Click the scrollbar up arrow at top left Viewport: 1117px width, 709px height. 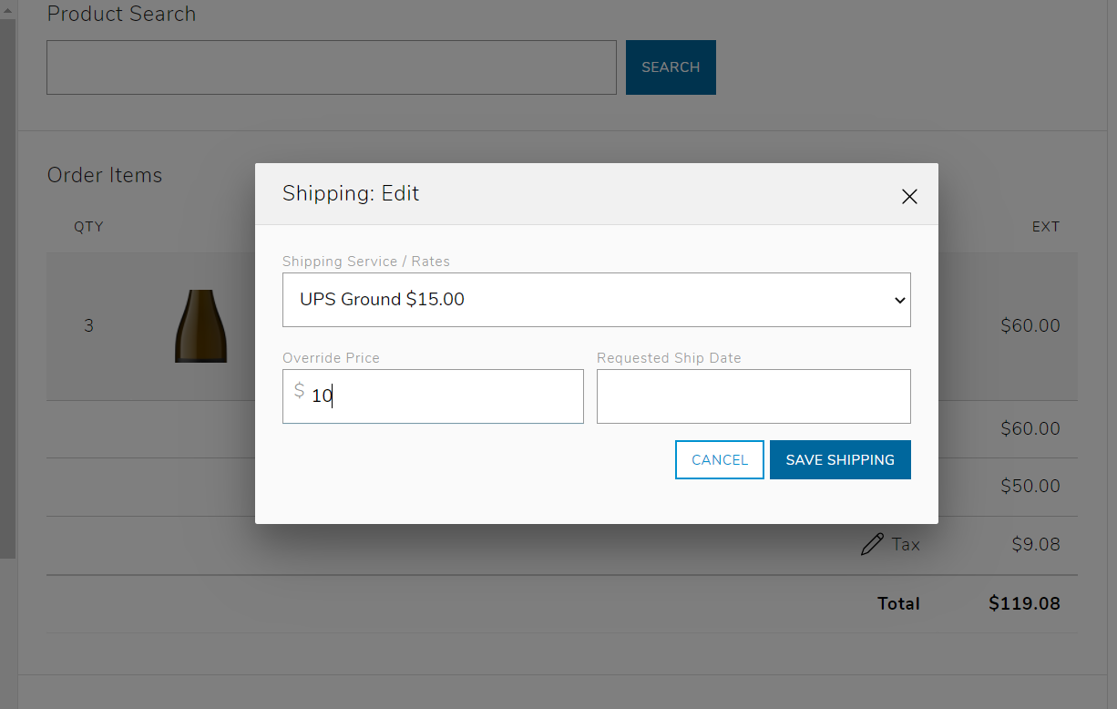coord(8,7)
